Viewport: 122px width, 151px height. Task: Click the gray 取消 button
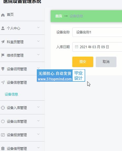coord(106,62)
